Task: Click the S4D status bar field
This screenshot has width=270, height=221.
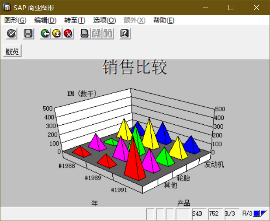Action: [x=199, y=214]
